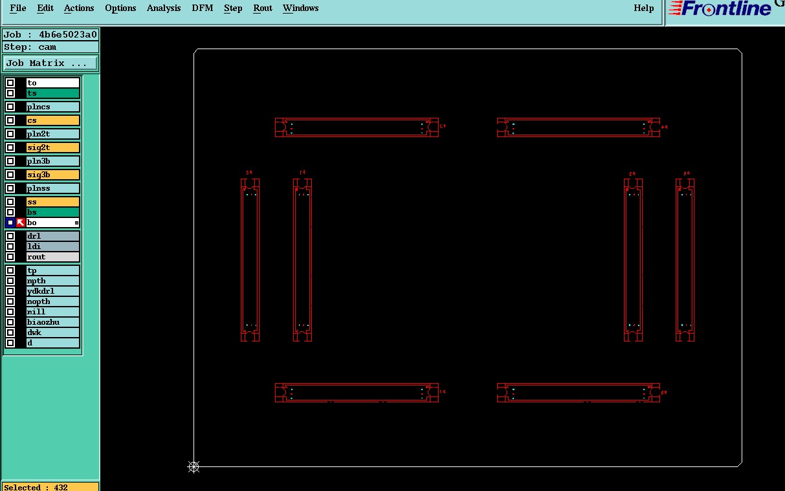Open the File menu
This screenshot has width=785, height=491.
click(x=18, y=8)
